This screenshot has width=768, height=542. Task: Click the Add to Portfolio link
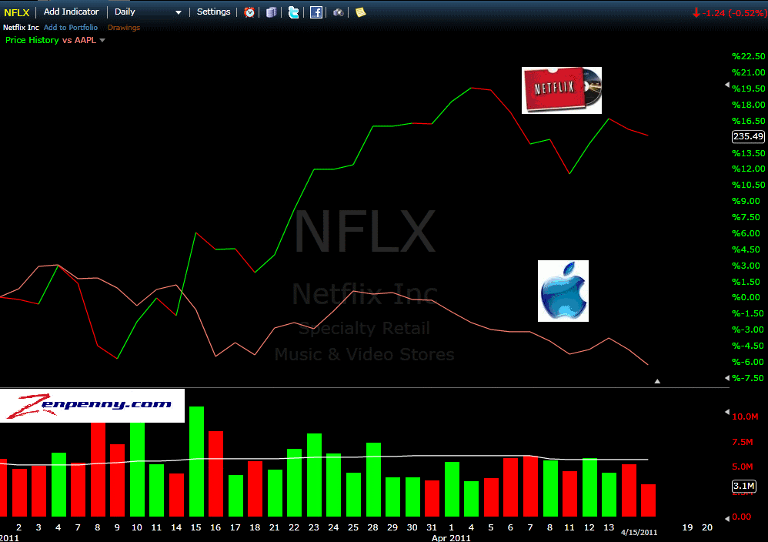[71, 28]
